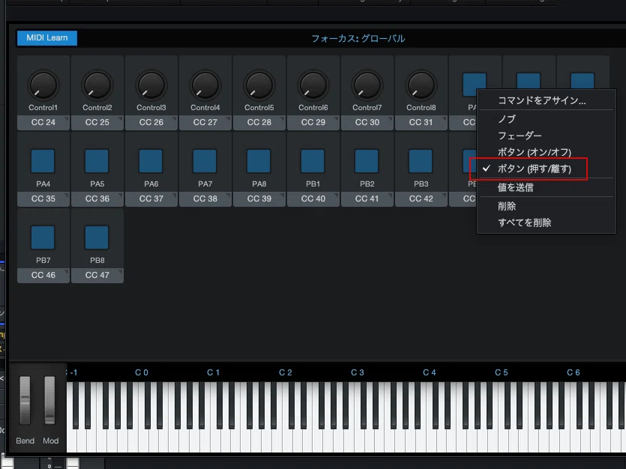
Task: Click the Control5 knob
Action: (x=259, y=85)
